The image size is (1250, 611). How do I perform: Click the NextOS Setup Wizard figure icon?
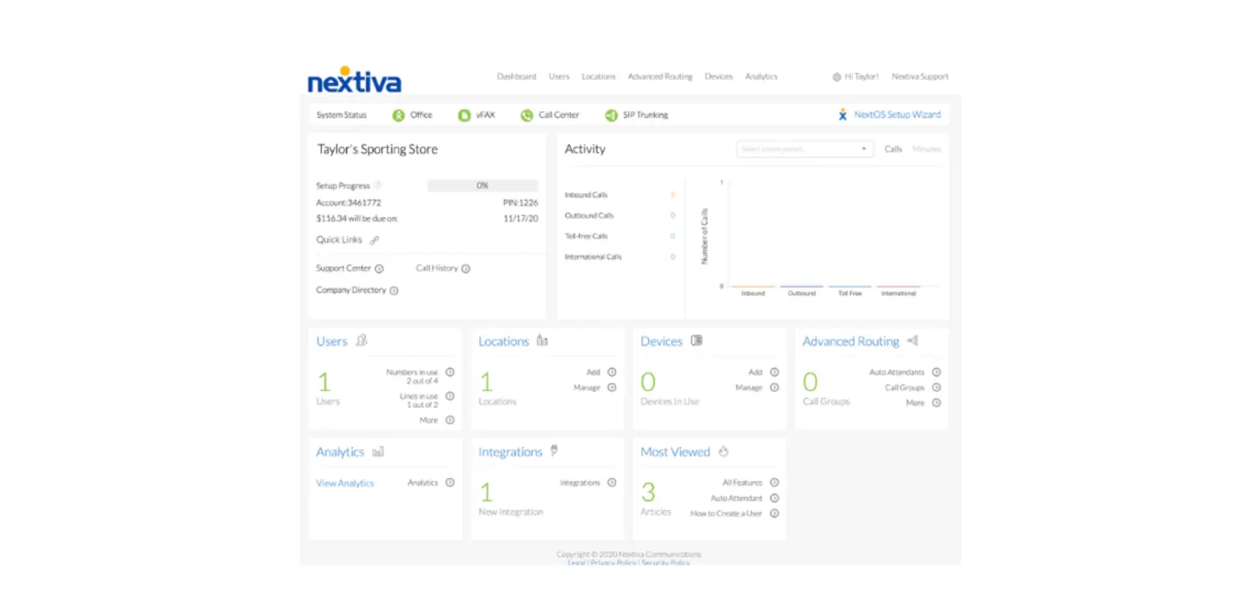pyautogui.click(x=843, y=115)
